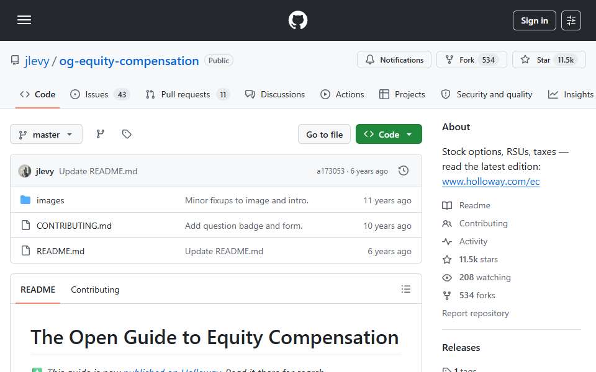596x372 pixels.
Task: Click the 43 issues counter badge
Action: (122, 94)
